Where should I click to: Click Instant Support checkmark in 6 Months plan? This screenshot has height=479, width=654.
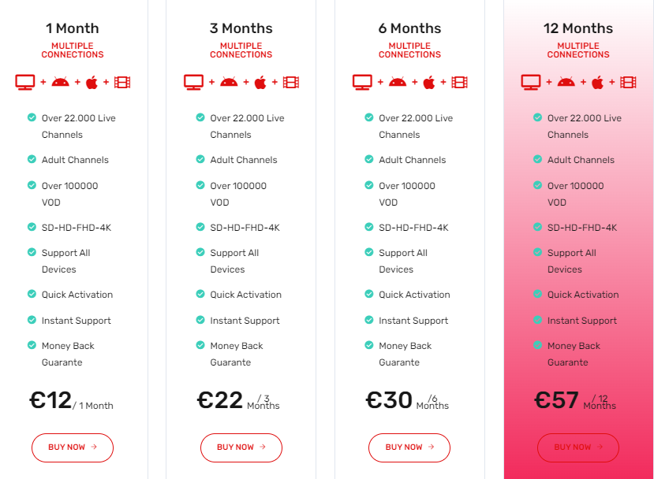pos(369,320)
